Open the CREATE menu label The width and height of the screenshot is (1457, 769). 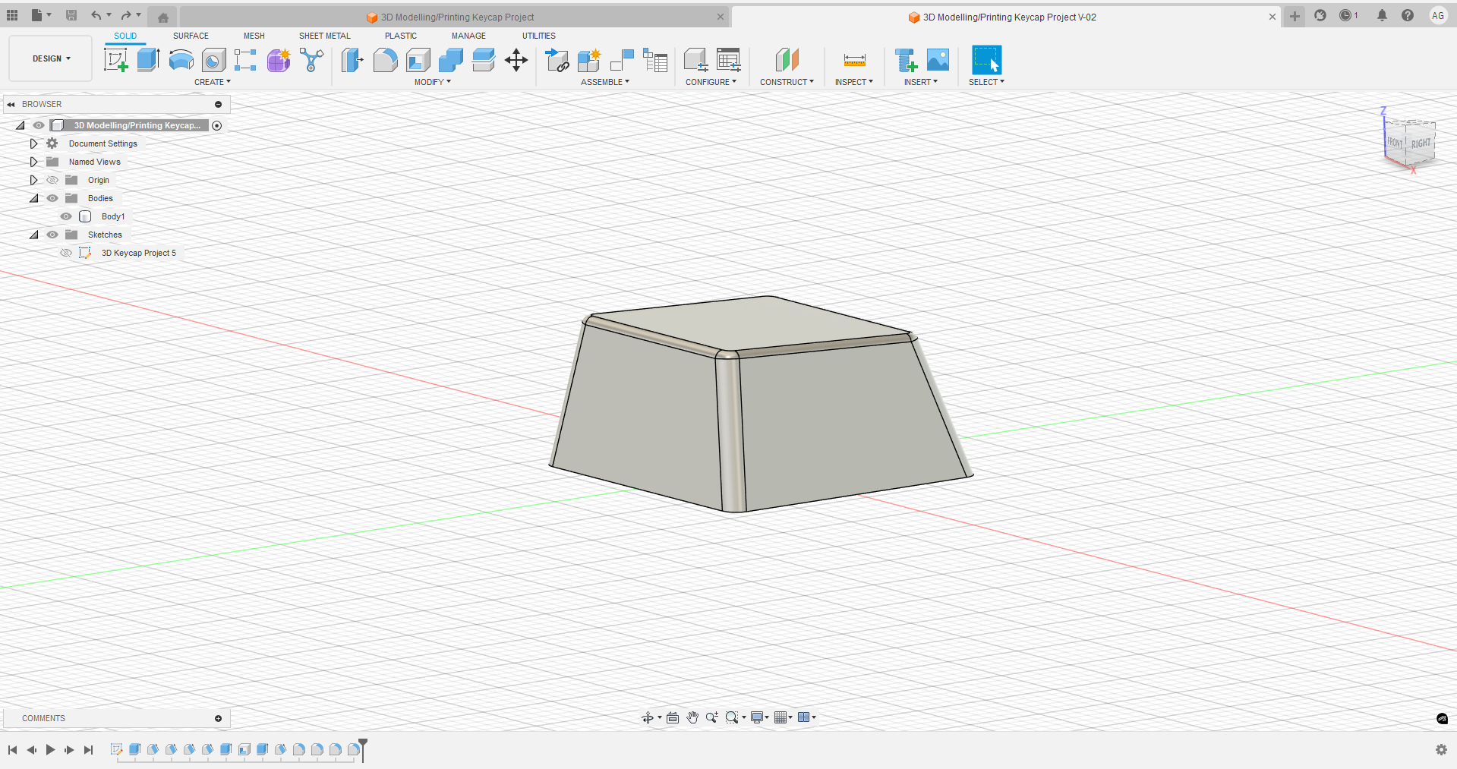212,82
